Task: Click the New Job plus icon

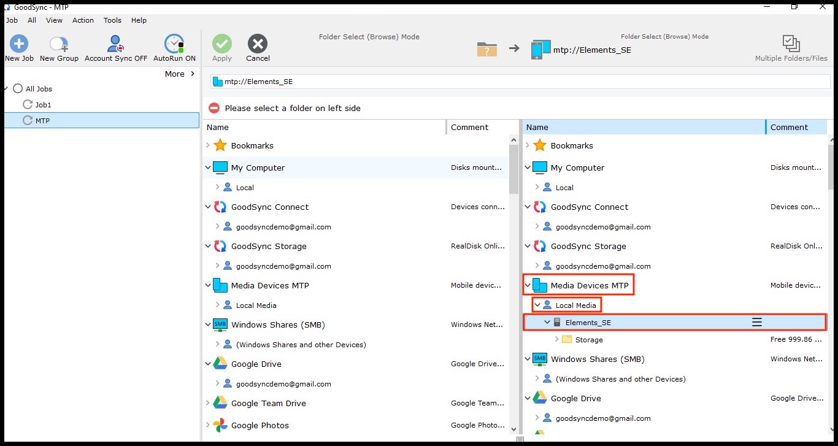Action: (x=19, y=44)
